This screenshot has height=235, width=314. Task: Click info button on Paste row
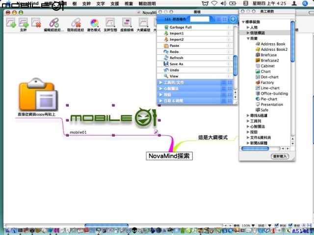tap(229, 46)
